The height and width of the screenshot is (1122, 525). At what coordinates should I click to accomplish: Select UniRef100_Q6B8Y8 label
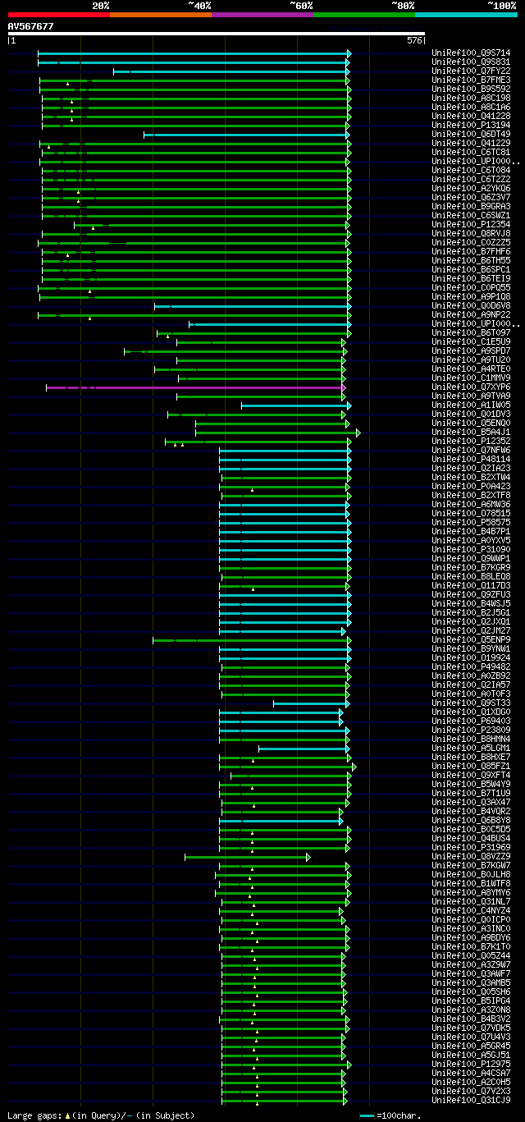click(x=470, y=821)
